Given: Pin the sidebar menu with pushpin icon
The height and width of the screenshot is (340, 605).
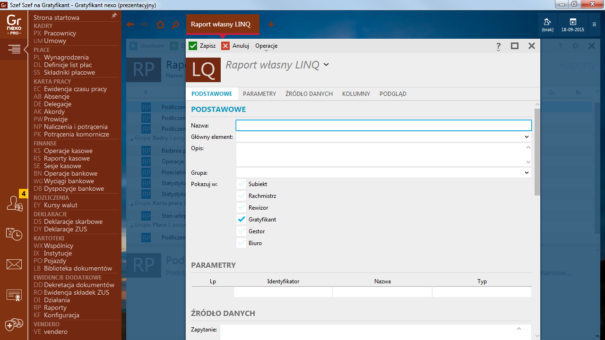Looking at the screenshot, I should [114, 16].
